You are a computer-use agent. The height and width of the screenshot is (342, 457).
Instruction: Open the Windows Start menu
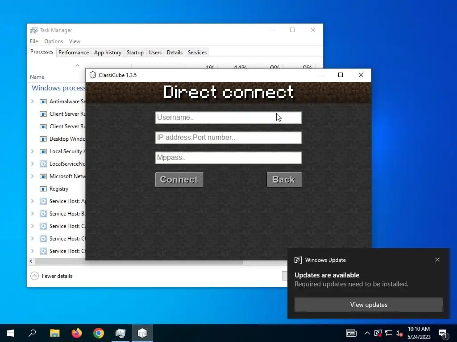point(11,333)
